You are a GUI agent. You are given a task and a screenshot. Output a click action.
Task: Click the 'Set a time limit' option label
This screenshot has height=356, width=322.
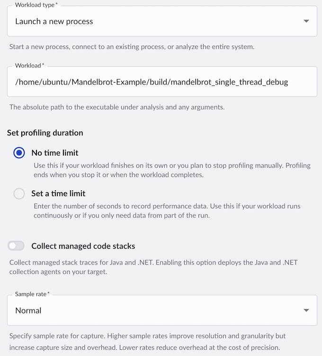[58, 194]
